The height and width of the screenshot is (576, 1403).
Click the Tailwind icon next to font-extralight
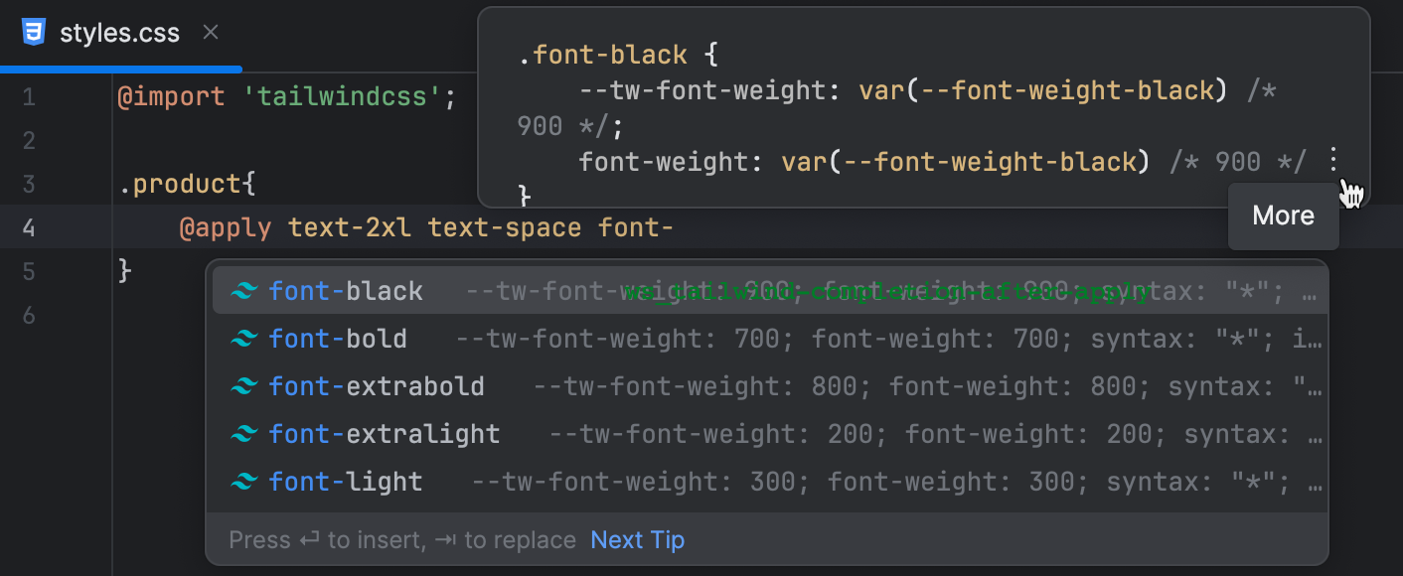(243, 434)
